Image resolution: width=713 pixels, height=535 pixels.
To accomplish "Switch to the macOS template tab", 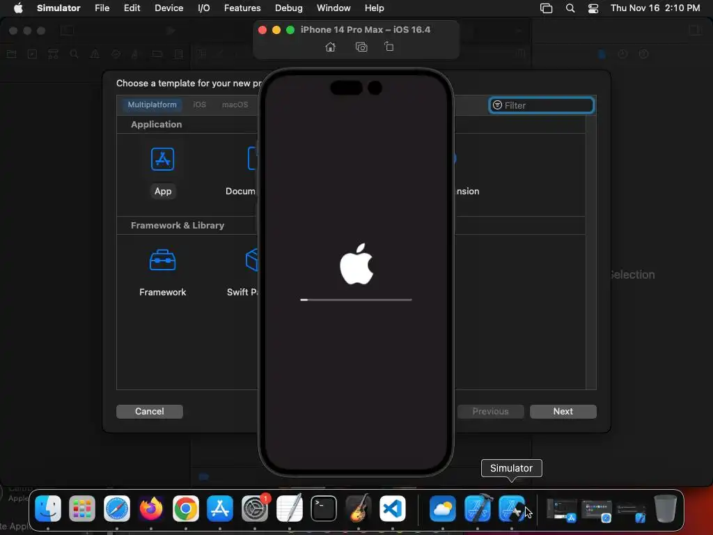I will 235,104.
